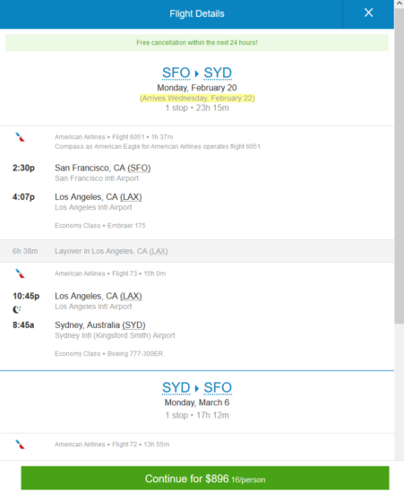Click the free cancellation notice banner
Viewport: 404px width, 493px height.
(197, 42)
